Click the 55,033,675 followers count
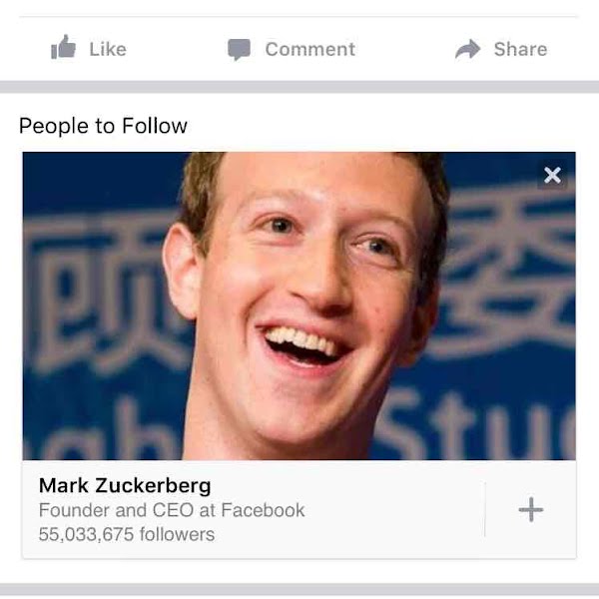 click(127, 534)
